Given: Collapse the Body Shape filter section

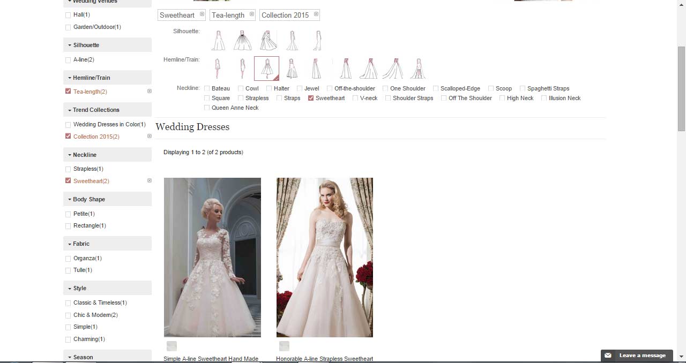Looking at the screenshot, I should [88, 199].
